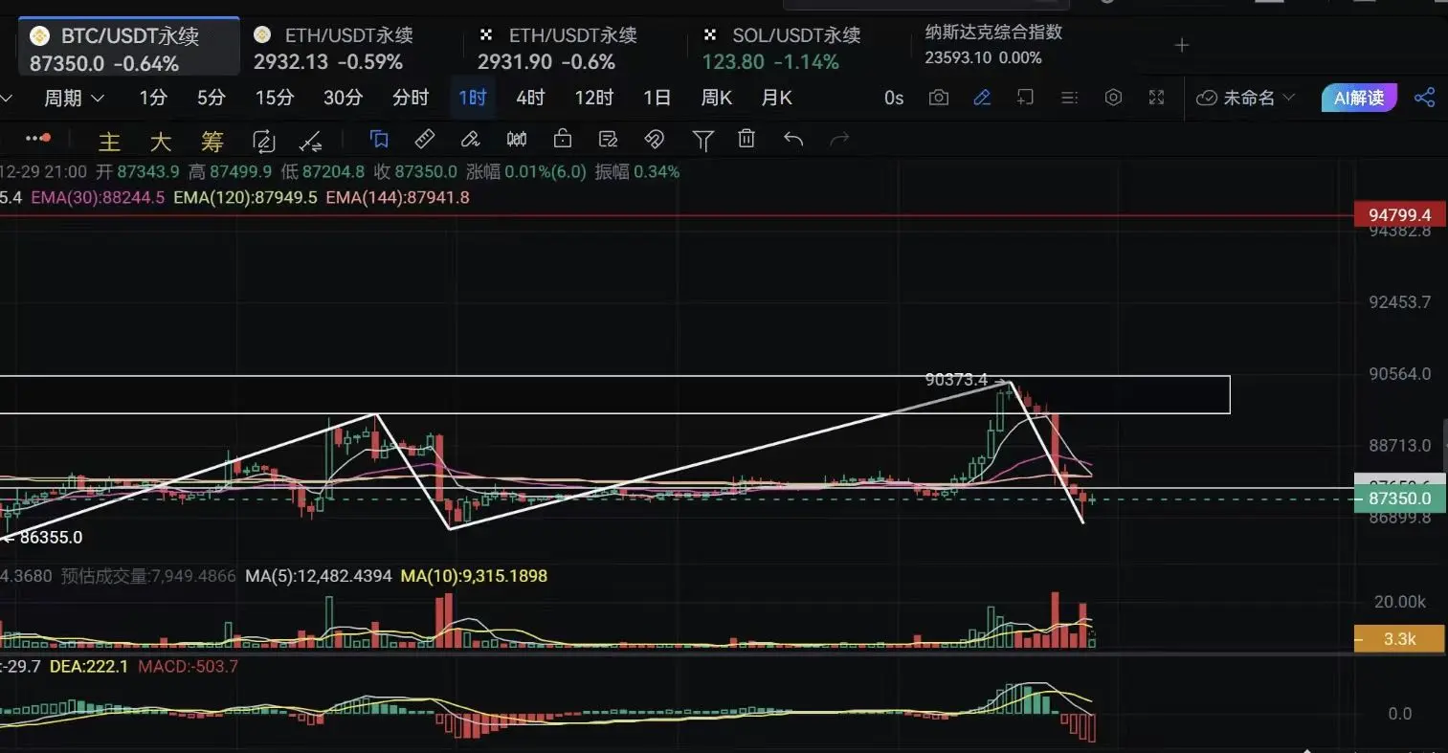Toggle the blue pencil drawing-tools icon
The image size is (1448, 753).
(x=982, y=98)
